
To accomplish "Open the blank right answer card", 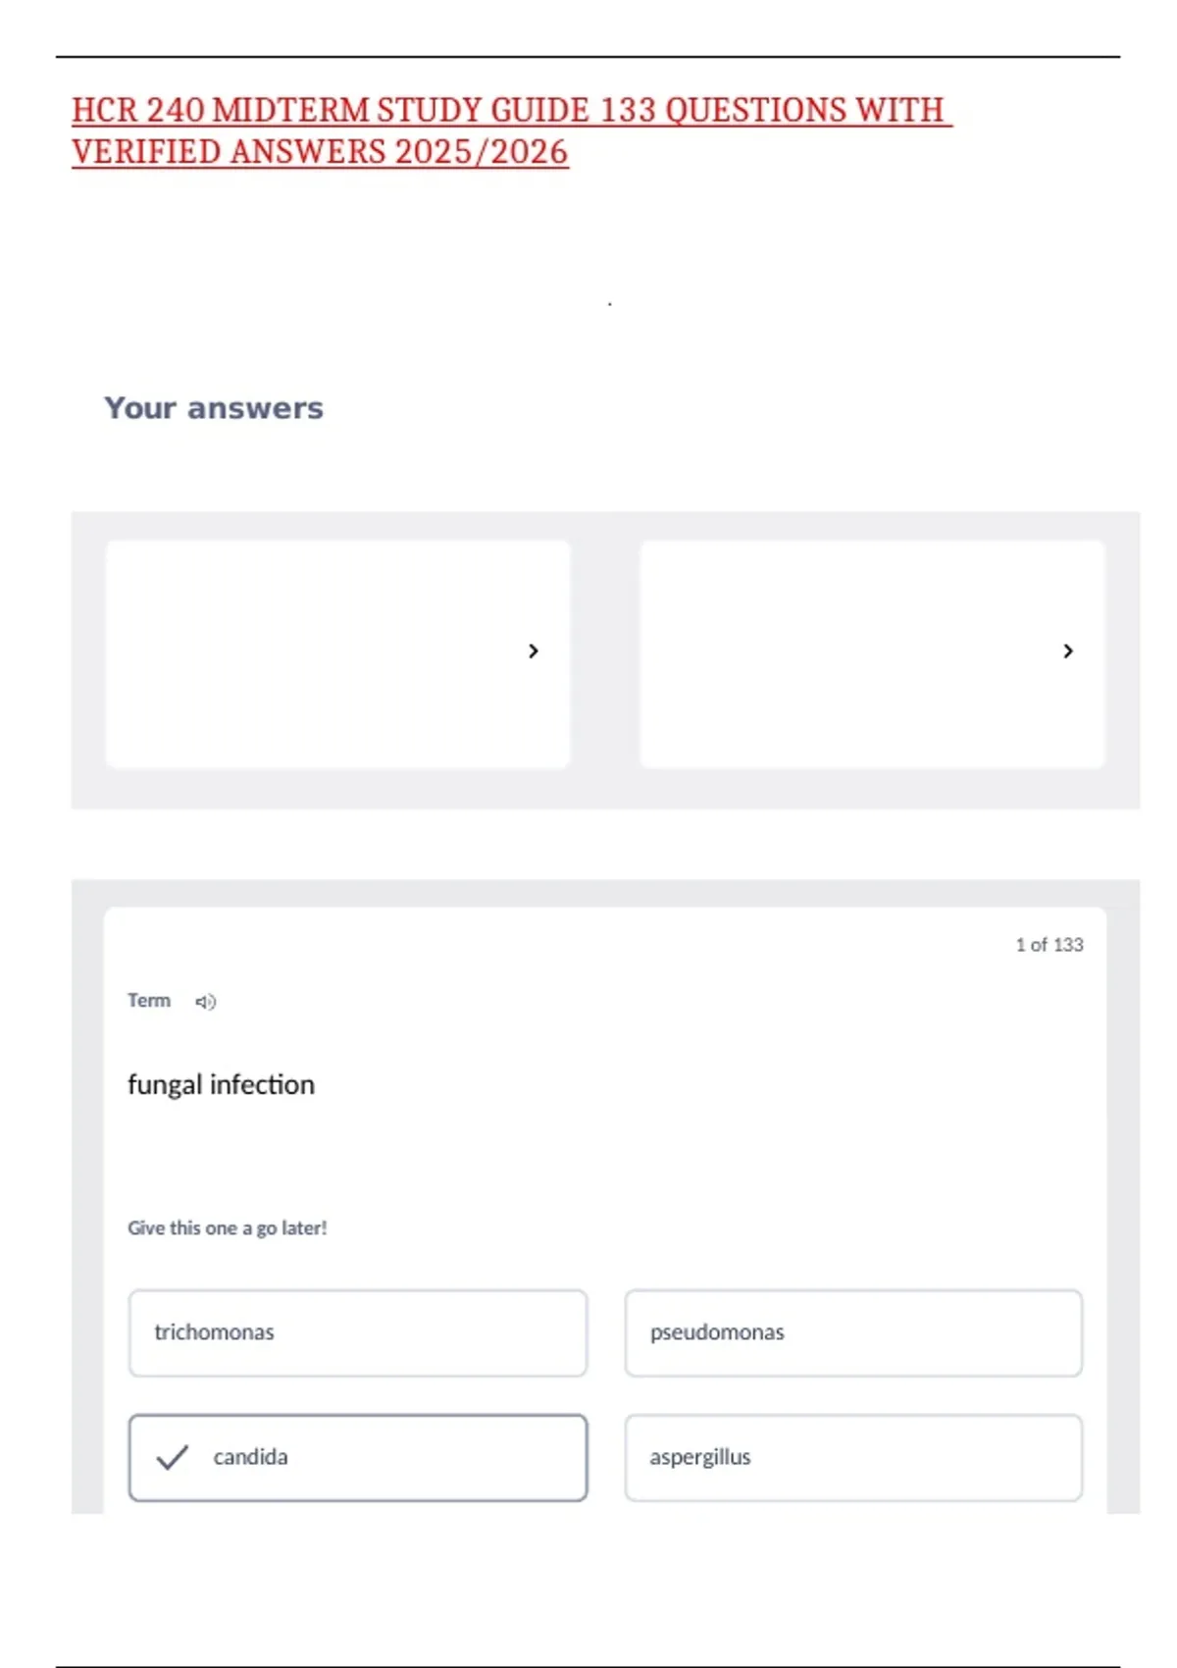I will [844, 653].
